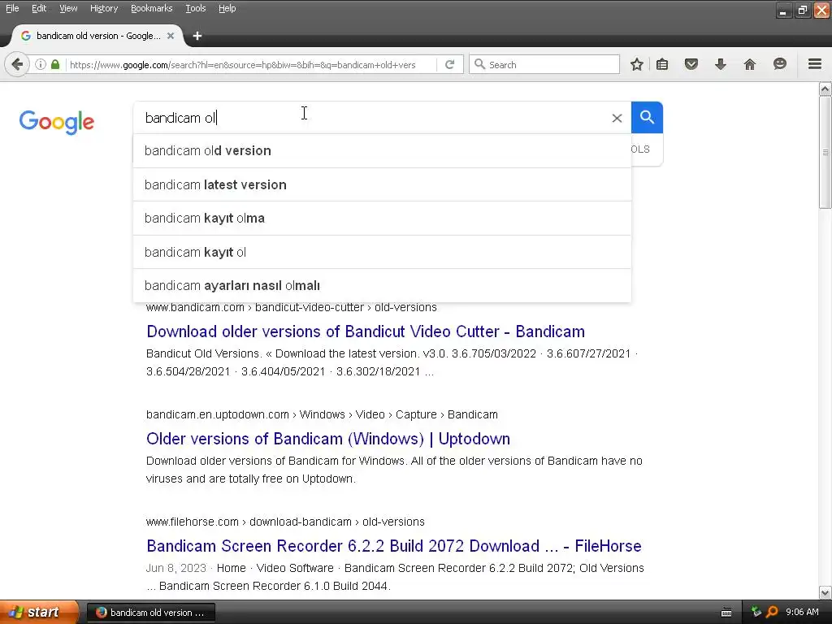Click the Google logo
The height and width of the screenshot is (624, 832).
pos(57,122)
